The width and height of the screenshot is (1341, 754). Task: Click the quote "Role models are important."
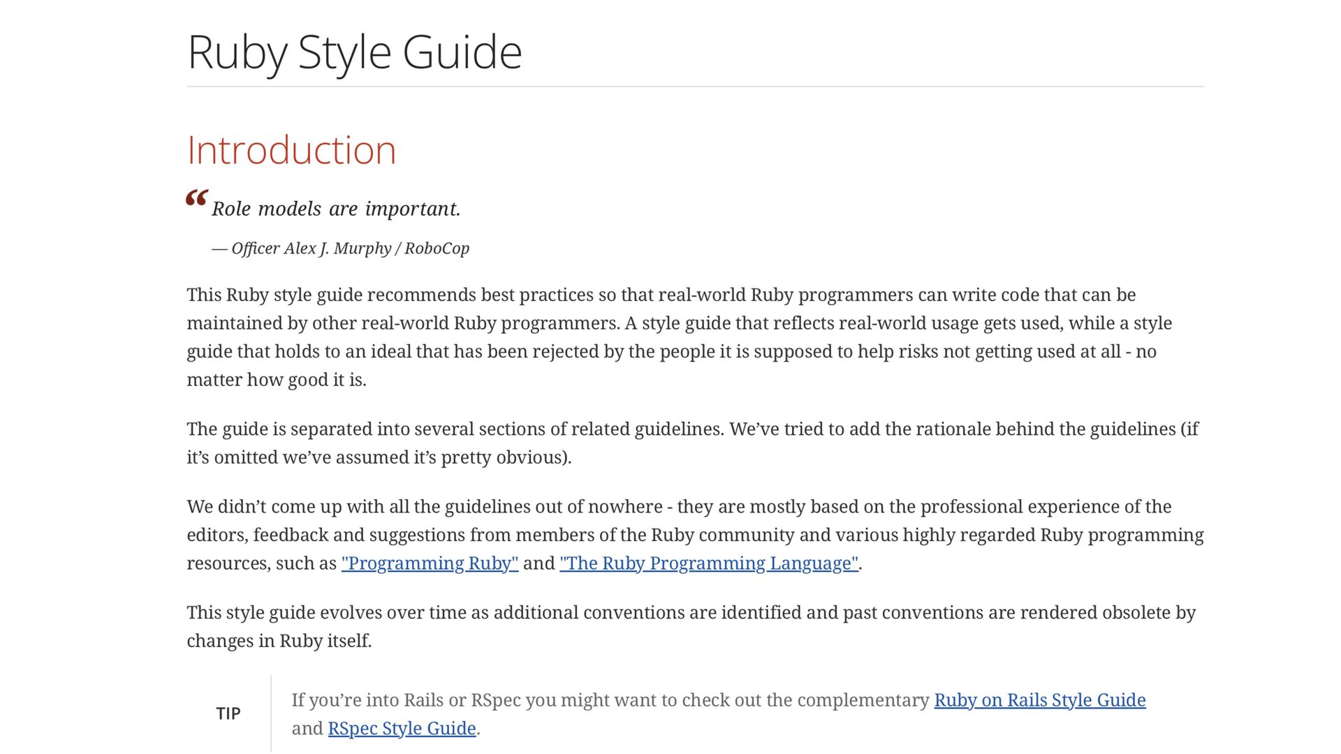[x=336, y=209]
